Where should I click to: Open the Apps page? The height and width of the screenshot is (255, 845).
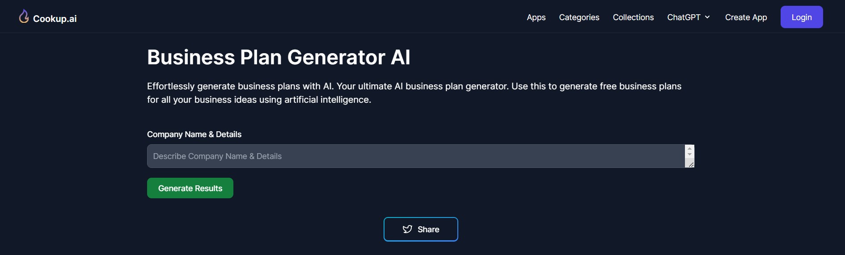point(536,17)
